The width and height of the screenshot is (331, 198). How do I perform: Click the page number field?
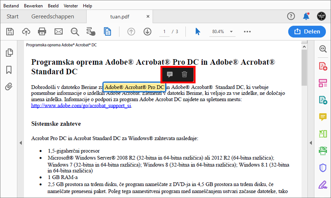(x=164, y=32)
